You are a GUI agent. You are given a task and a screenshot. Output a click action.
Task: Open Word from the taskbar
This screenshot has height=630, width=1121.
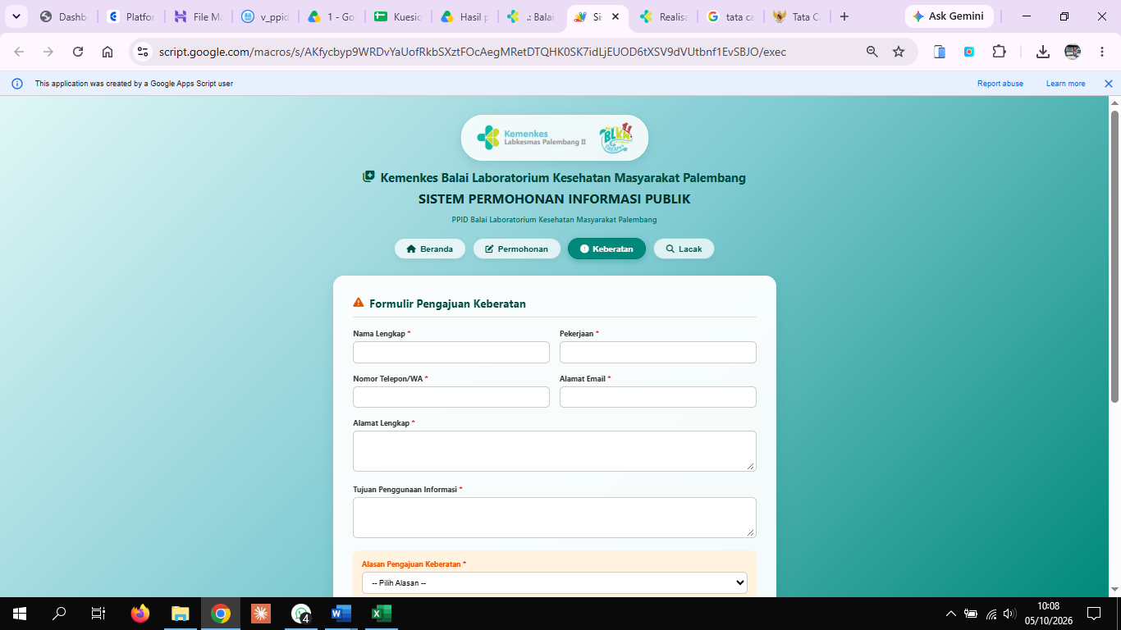click(341, 613)
